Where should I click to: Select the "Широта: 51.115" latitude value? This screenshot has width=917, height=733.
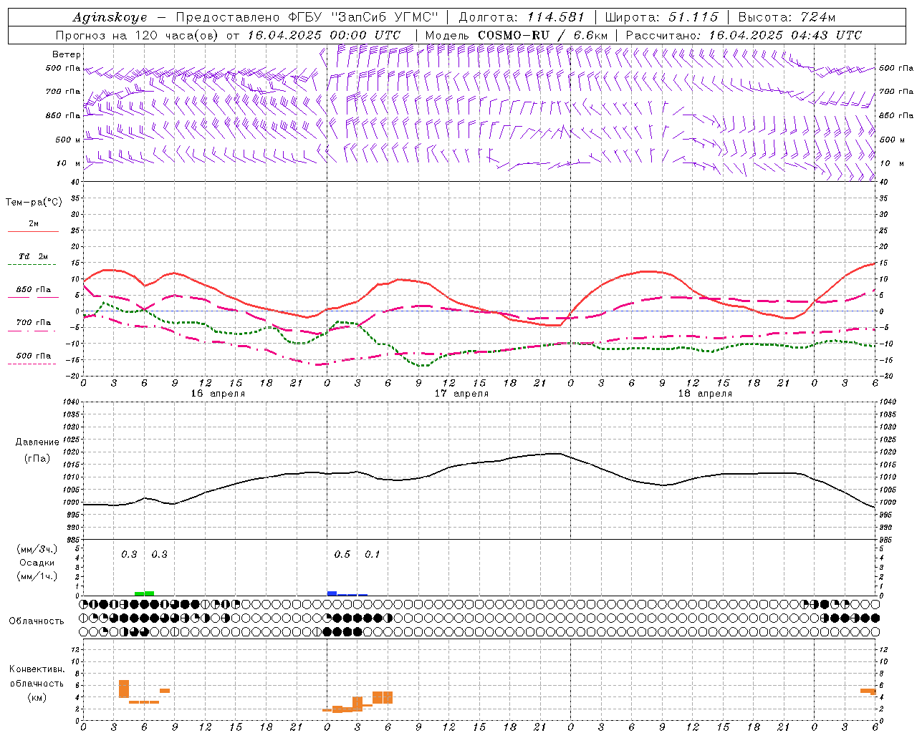661,17
